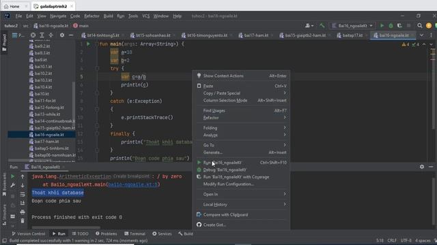The height and width of the screenshot is (245, 437).
Task: Expand Local History submenu
Action: (x=242, y=204)
